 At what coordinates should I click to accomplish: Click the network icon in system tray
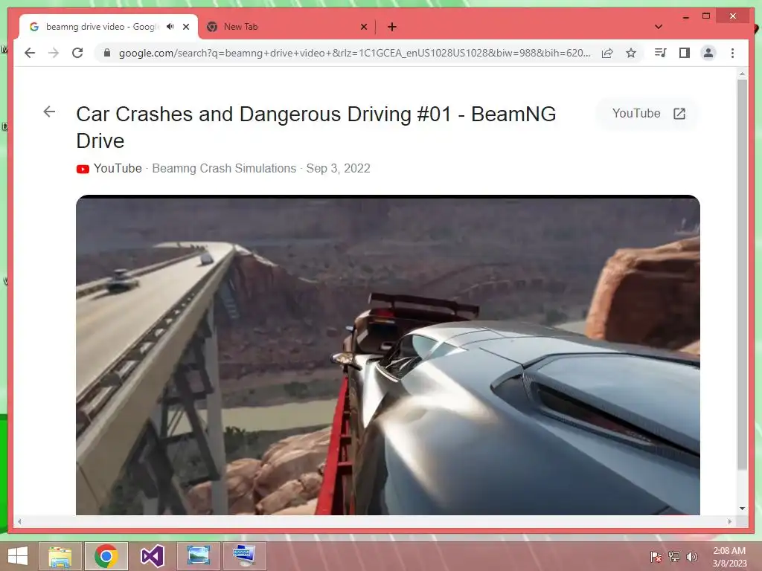674,556
